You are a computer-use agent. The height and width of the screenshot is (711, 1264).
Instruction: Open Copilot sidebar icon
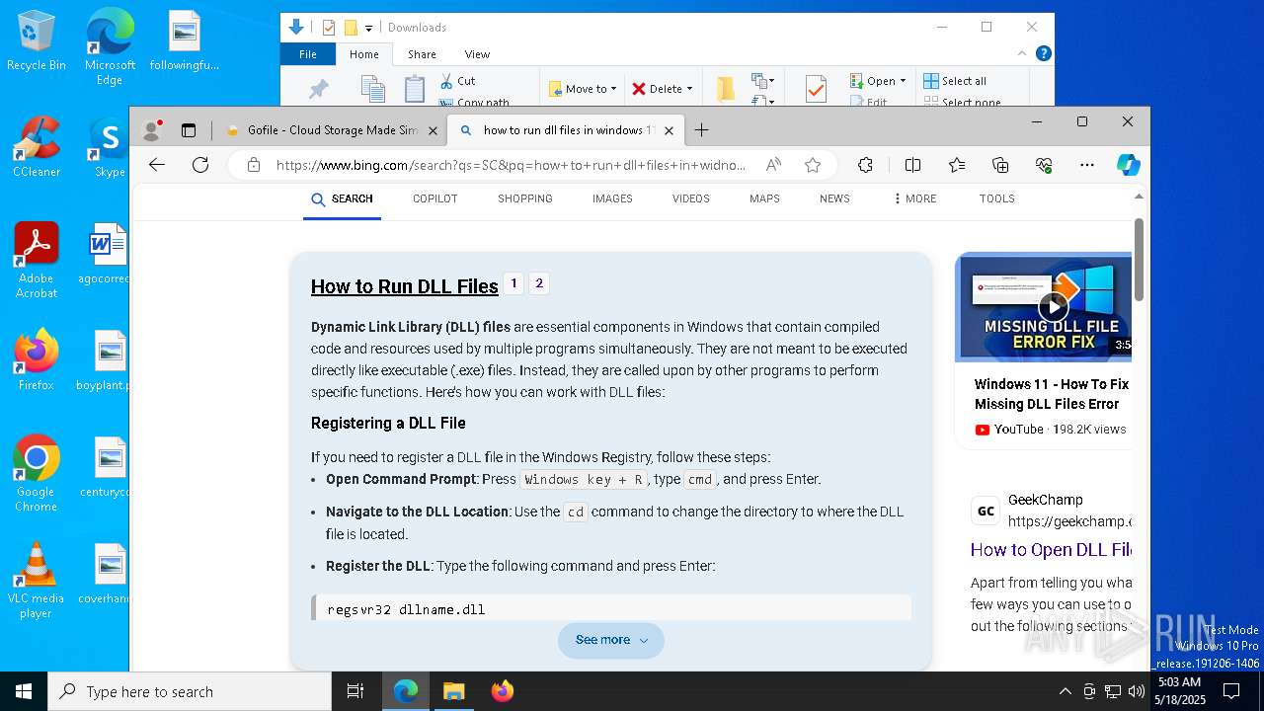pos(1129,165)
